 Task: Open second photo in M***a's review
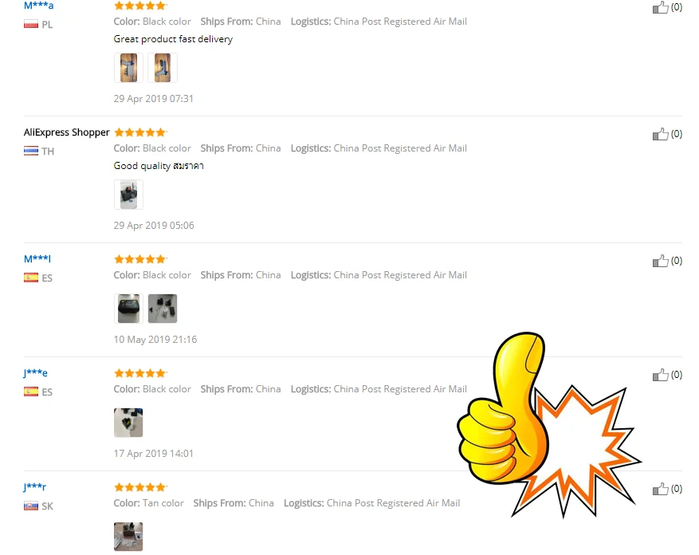pyautogui.click(x=163, y=68)
